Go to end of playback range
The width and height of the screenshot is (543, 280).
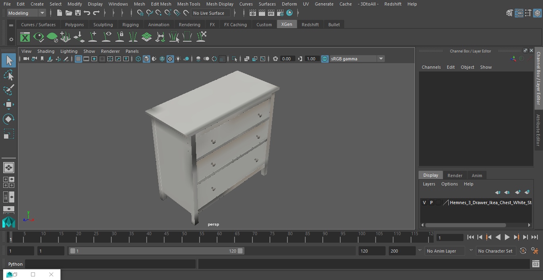pyautogui.click(x=535, y=237)
